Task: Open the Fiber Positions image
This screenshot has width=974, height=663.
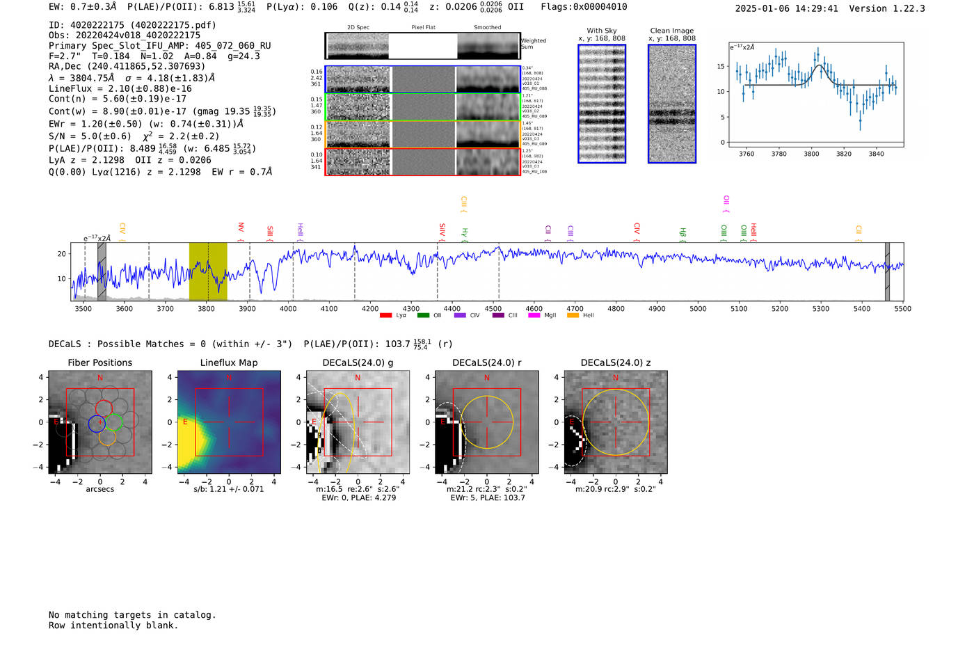Action: point(100,422)
